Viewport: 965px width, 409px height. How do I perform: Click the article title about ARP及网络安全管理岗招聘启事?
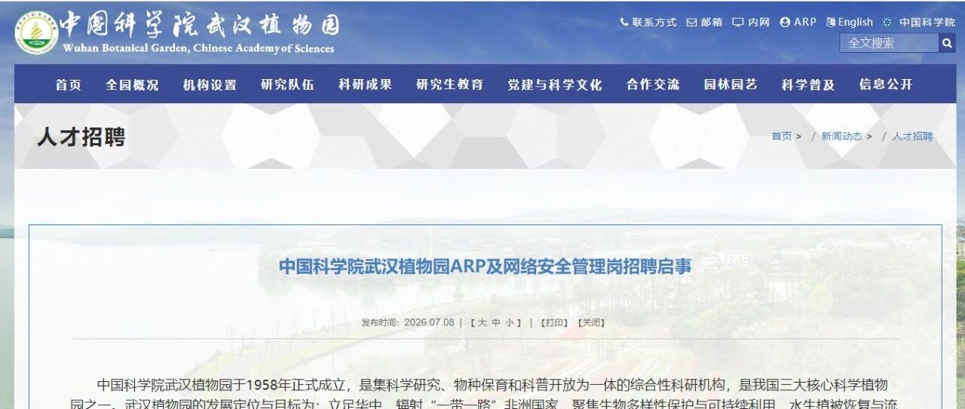tap(485, 267)
